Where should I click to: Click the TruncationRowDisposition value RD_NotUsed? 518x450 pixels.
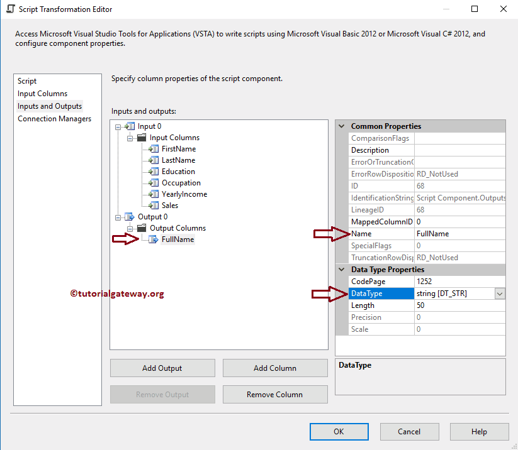click(x=460, y=258)
